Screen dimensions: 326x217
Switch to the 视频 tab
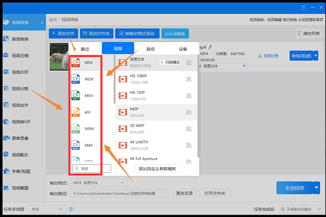[x=118, y=49]
